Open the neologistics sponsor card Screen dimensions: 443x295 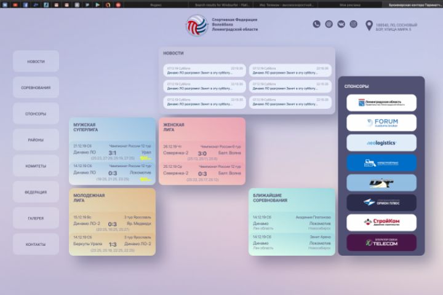381,143
